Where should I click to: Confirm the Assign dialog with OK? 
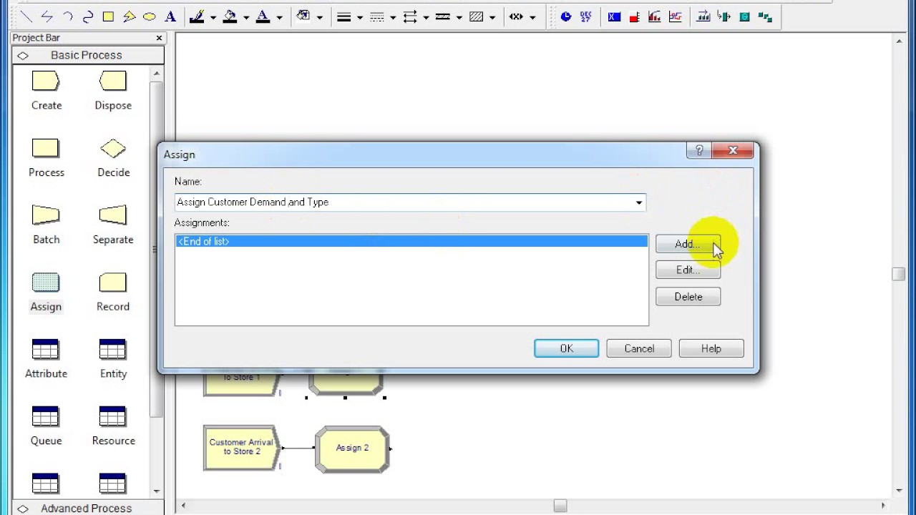[x=566, y=348]
